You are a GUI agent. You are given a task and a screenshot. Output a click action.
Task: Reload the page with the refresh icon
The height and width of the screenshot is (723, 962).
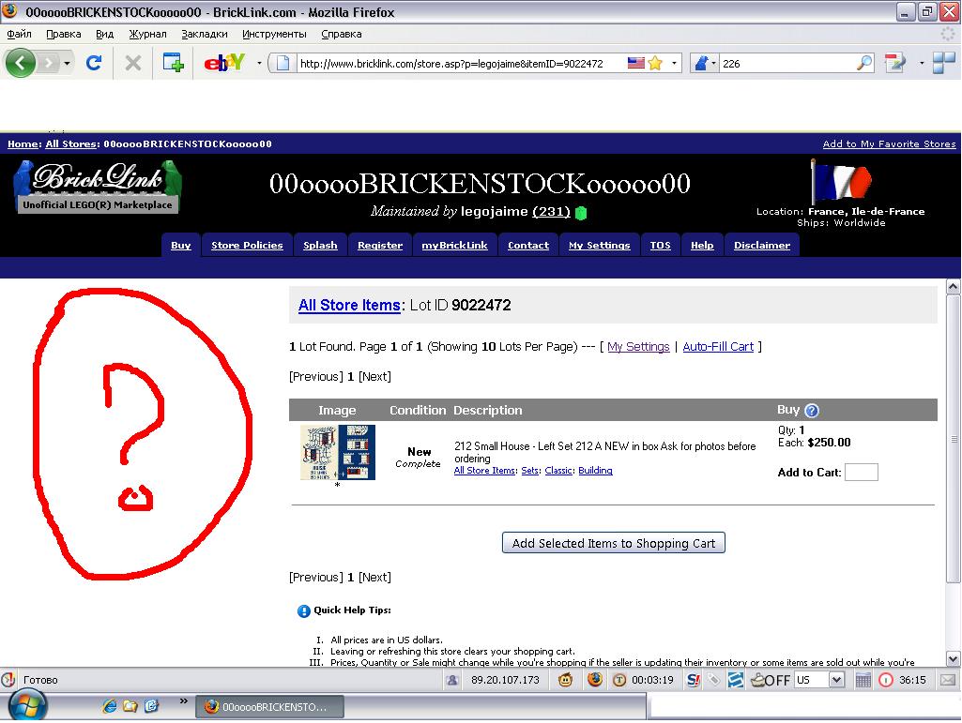[93, 63]
